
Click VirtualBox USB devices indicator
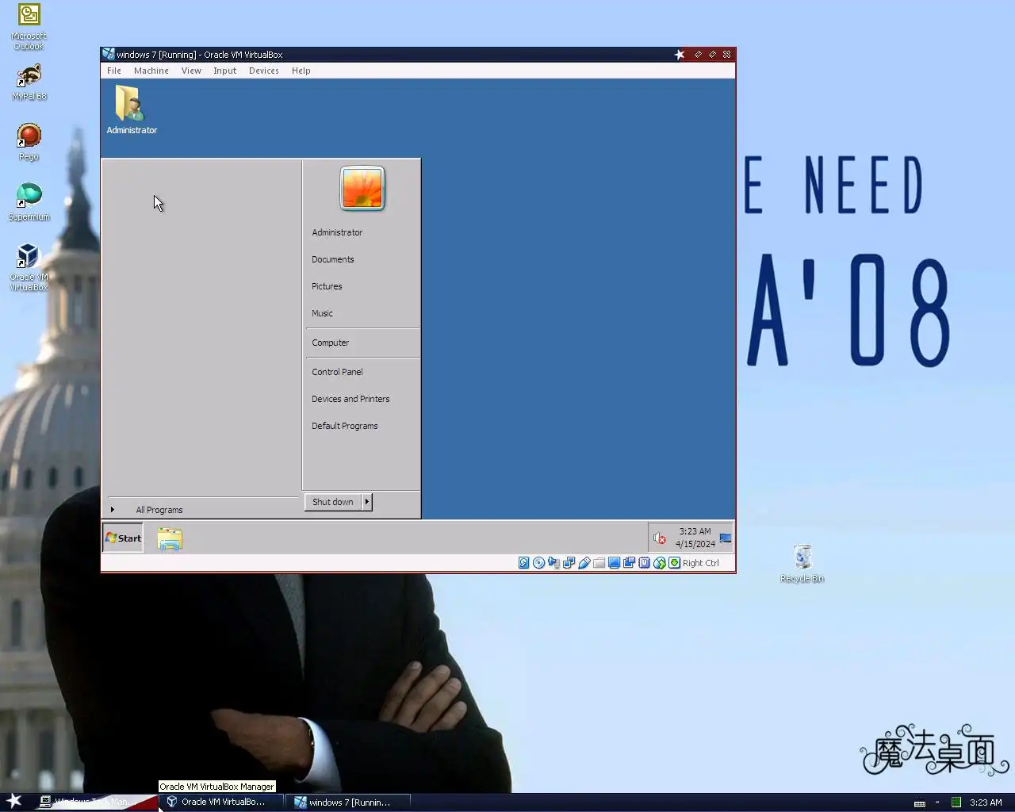584,563
